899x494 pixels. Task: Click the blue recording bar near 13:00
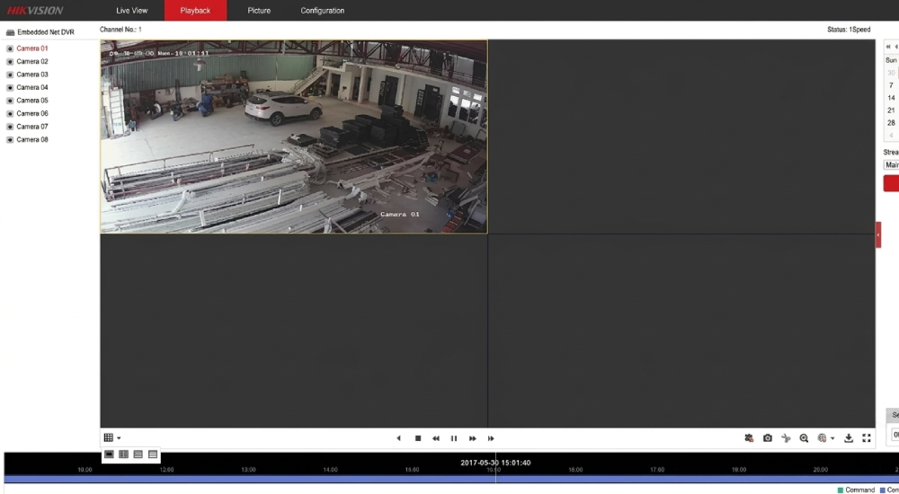coord(248,479)
